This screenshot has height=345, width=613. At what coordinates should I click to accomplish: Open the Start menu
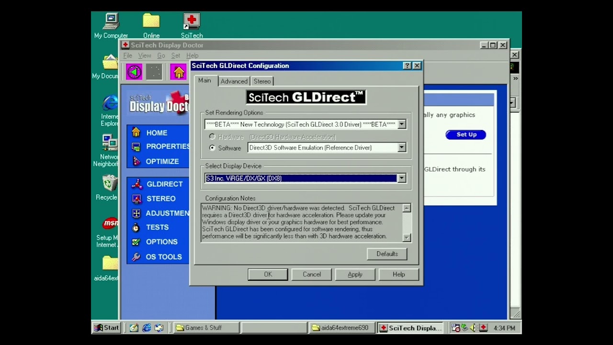tap(106, 328)
